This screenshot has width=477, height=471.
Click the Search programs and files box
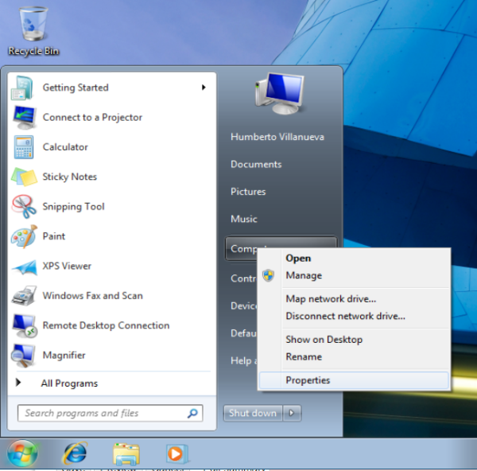pos(111,413)
